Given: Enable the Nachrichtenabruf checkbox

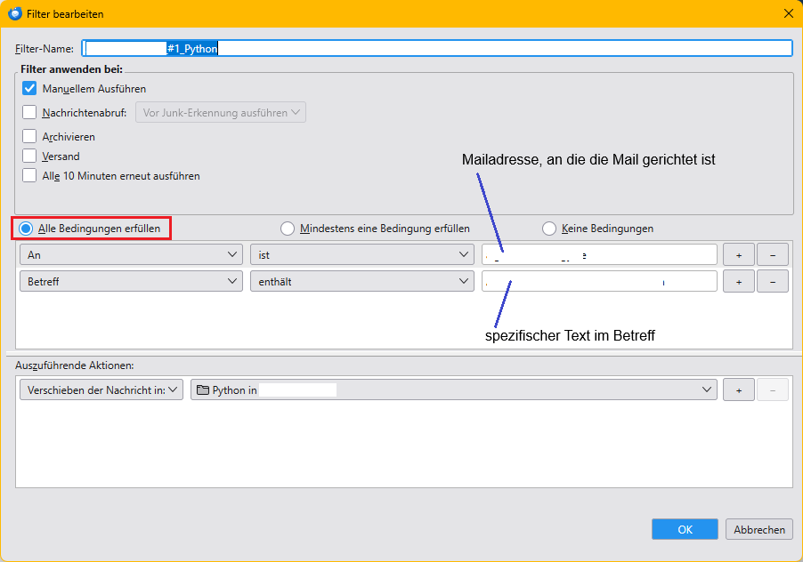Looking at the screenshot, I should [x=29, y=112].
